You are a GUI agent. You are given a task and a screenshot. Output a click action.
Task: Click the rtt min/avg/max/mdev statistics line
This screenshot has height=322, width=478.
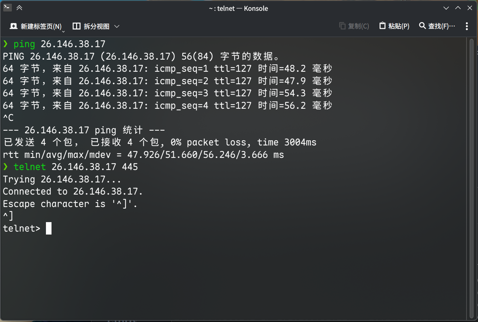[x=143, y=155]
